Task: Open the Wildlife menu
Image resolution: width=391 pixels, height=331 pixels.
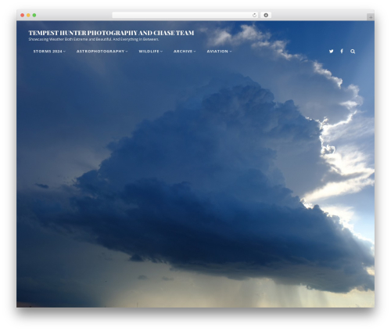Action: point(149,52)
